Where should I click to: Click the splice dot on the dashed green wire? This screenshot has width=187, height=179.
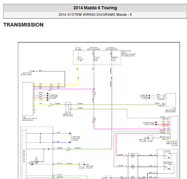[112, 78]
